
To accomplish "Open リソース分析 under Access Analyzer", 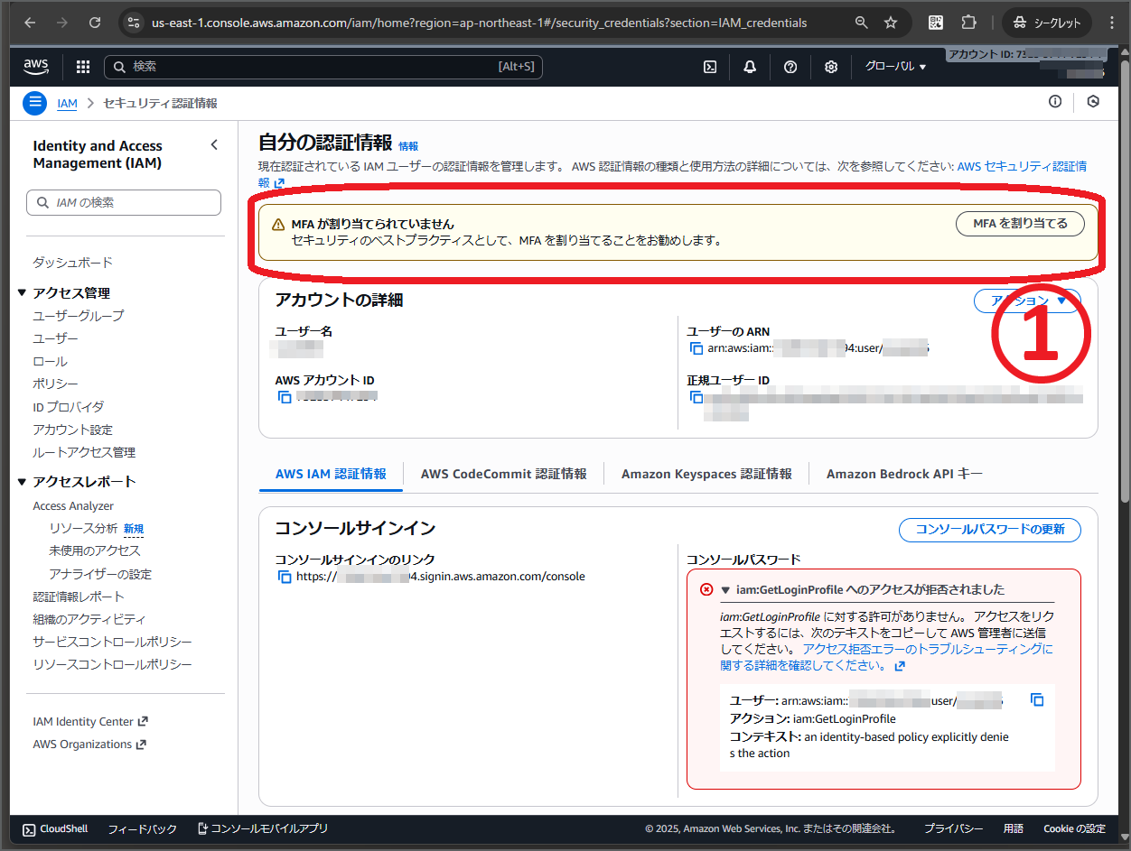I will (x=83, y=528).
